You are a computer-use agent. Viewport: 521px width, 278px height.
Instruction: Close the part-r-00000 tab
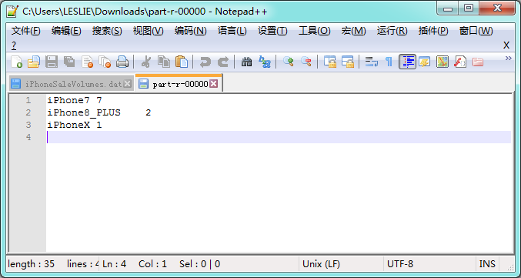pyautogui.click(x=214, y=84)
